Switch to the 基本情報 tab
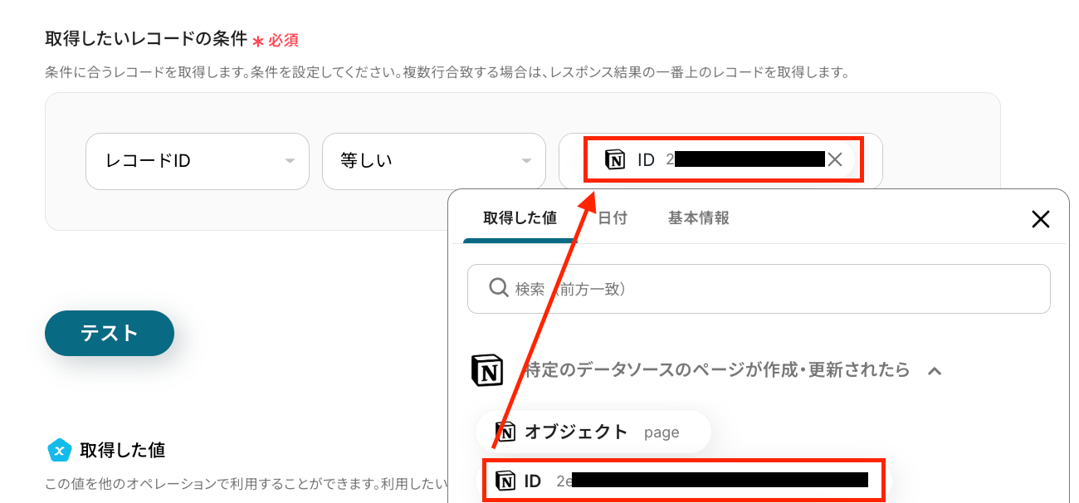 click(699, 218)
